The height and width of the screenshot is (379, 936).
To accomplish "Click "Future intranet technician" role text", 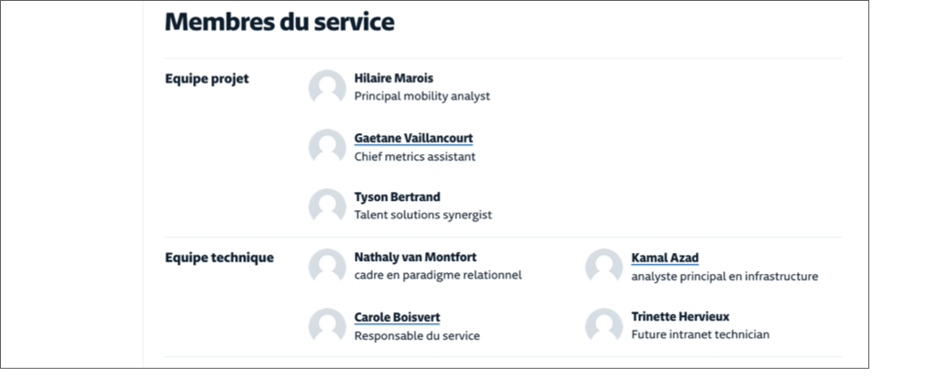I will (700, 334).
